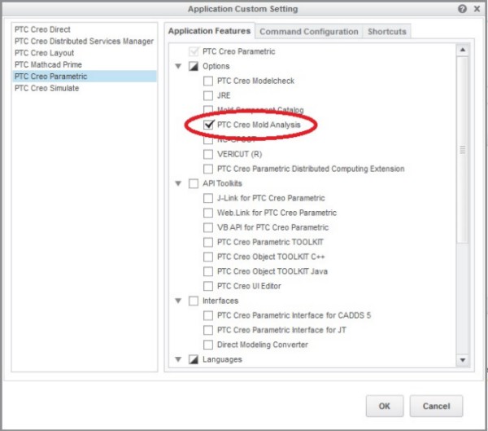Enable Mold Component Catalog checkbox
488x431 pixels.
(x=208, y=110)
